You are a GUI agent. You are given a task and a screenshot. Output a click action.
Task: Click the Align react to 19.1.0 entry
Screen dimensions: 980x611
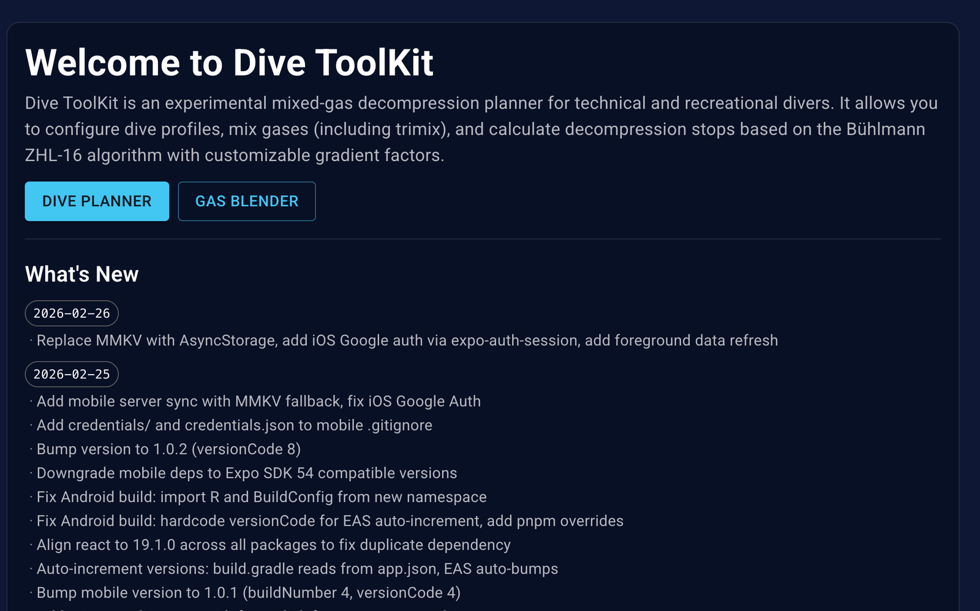pos(273,544)
